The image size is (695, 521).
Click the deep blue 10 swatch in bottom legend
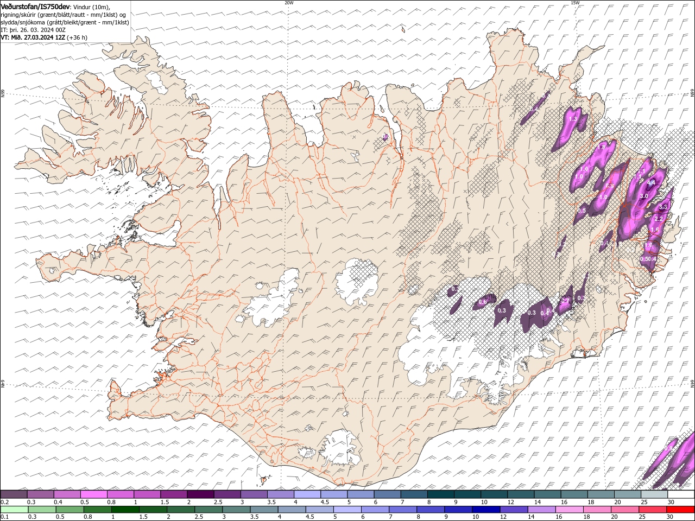point(486,510)
